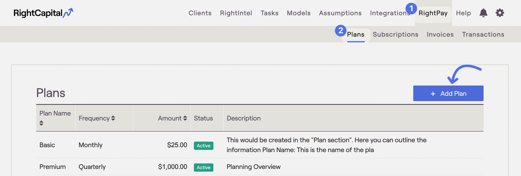Viewport: 521px width, 176px height.
Task: Open the Models menu item
Action: pyautogui.click(x=299, y=13)
